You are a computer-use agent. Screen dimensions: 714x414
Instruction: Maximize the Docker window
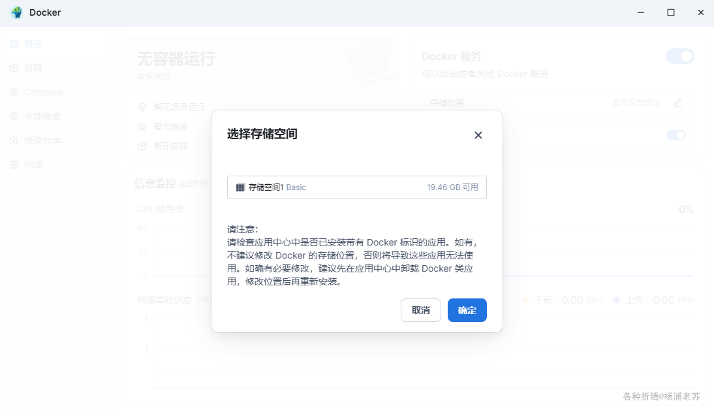coord(671,12)
